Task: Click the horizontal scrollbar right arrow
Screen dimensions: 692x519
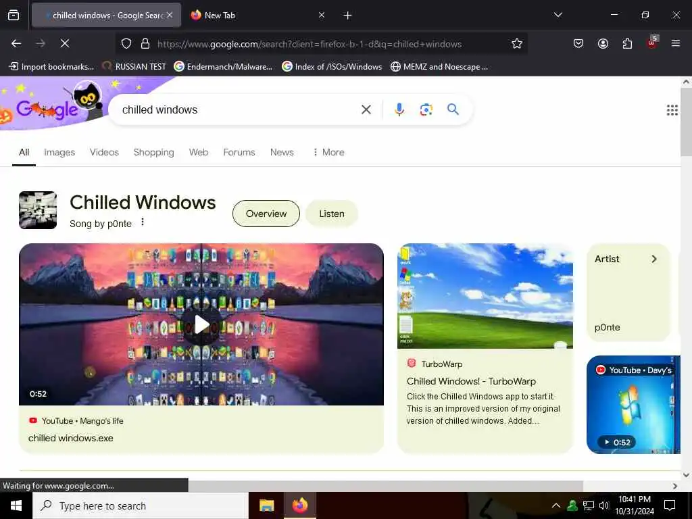Action: pos(675,486)
